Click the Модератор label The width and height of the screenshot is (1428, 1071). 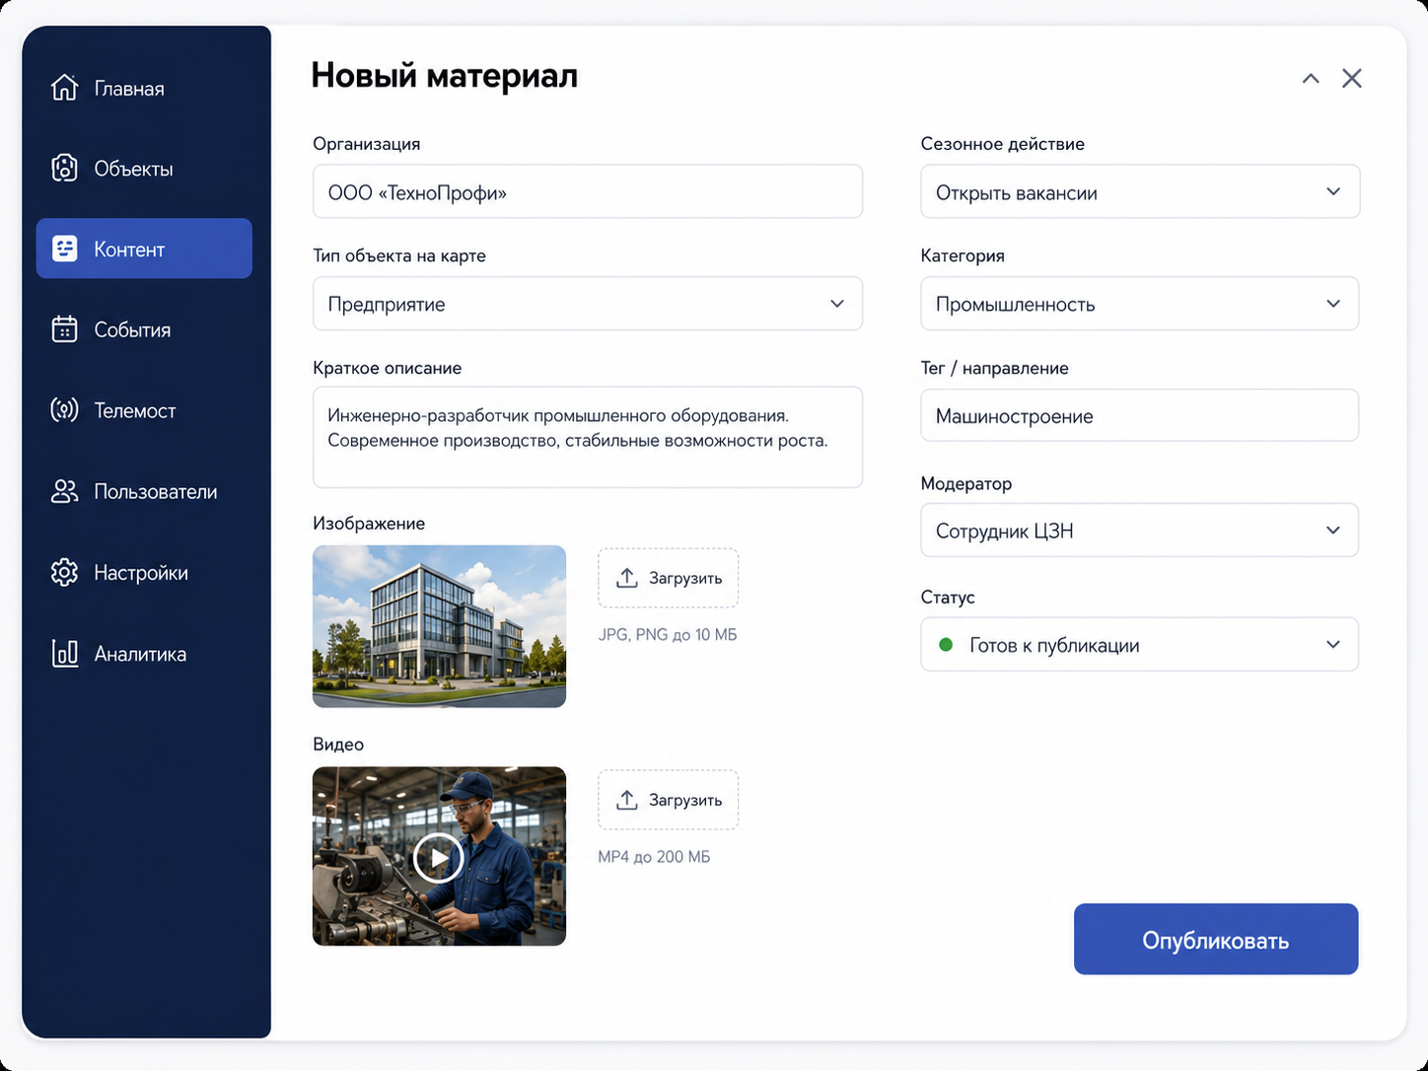(966, 484)
